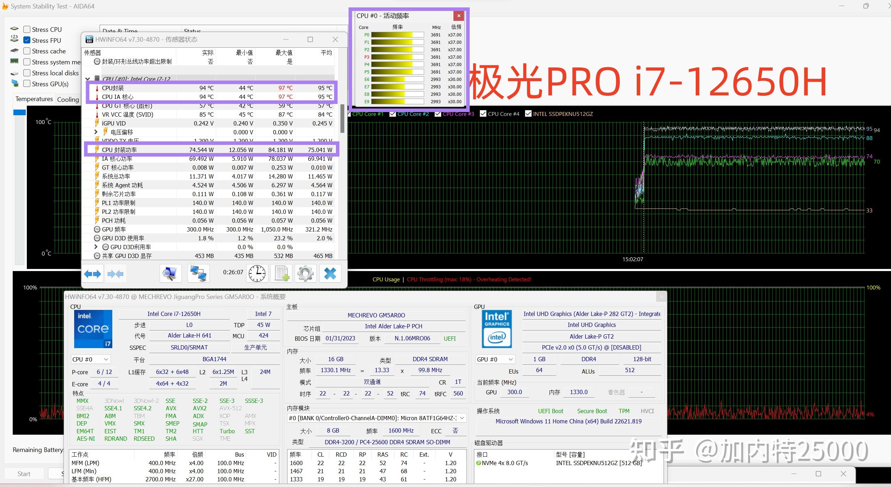Screen dimensions: 891x487
Task: Select the Temperatures tab
Action: (34, 99)
